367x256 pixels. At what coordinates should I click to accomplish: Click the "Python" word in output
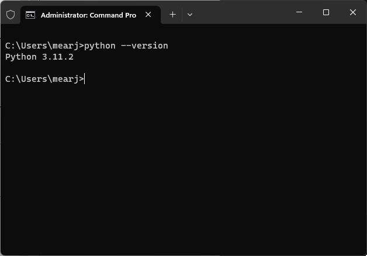tap(19, 57)
